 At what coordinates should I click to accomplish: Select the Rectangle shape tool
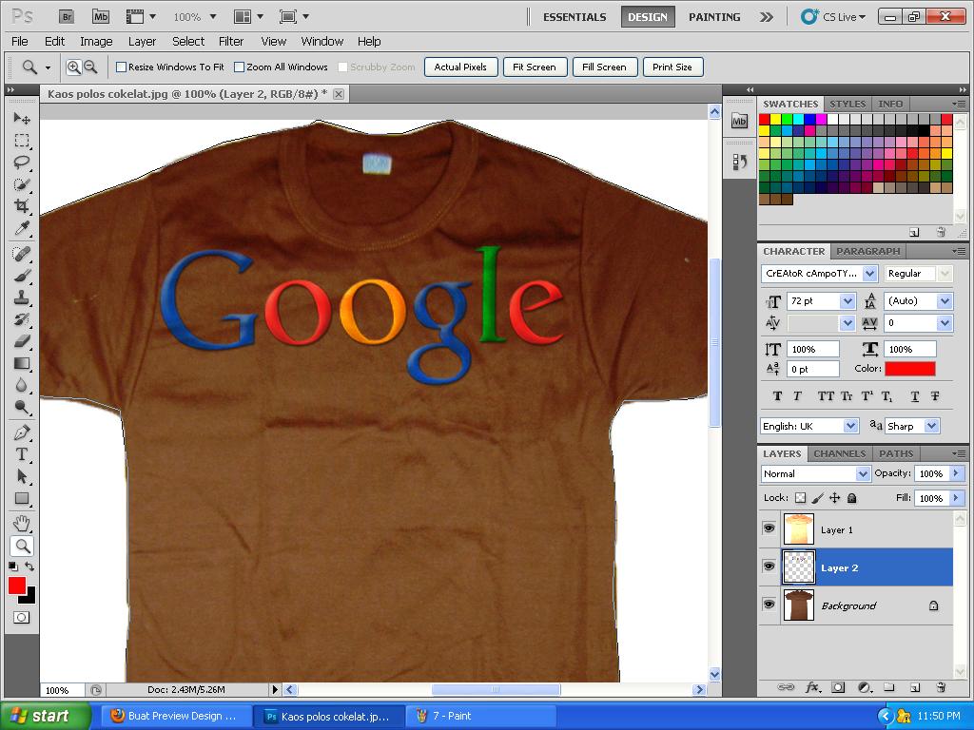click(22, 498)
